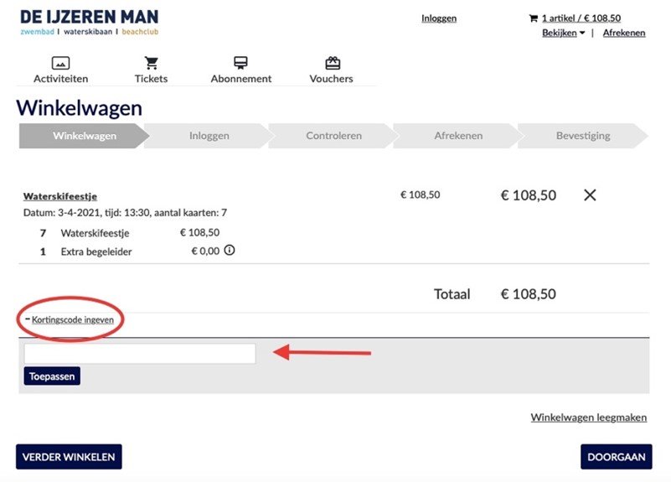The height and width of the screenshot is (482, 671).
Task: Open the Abonnement card icon
Action: tap(240, 63)
